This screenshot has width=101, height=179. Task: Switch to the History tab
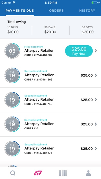click(87, 11)
